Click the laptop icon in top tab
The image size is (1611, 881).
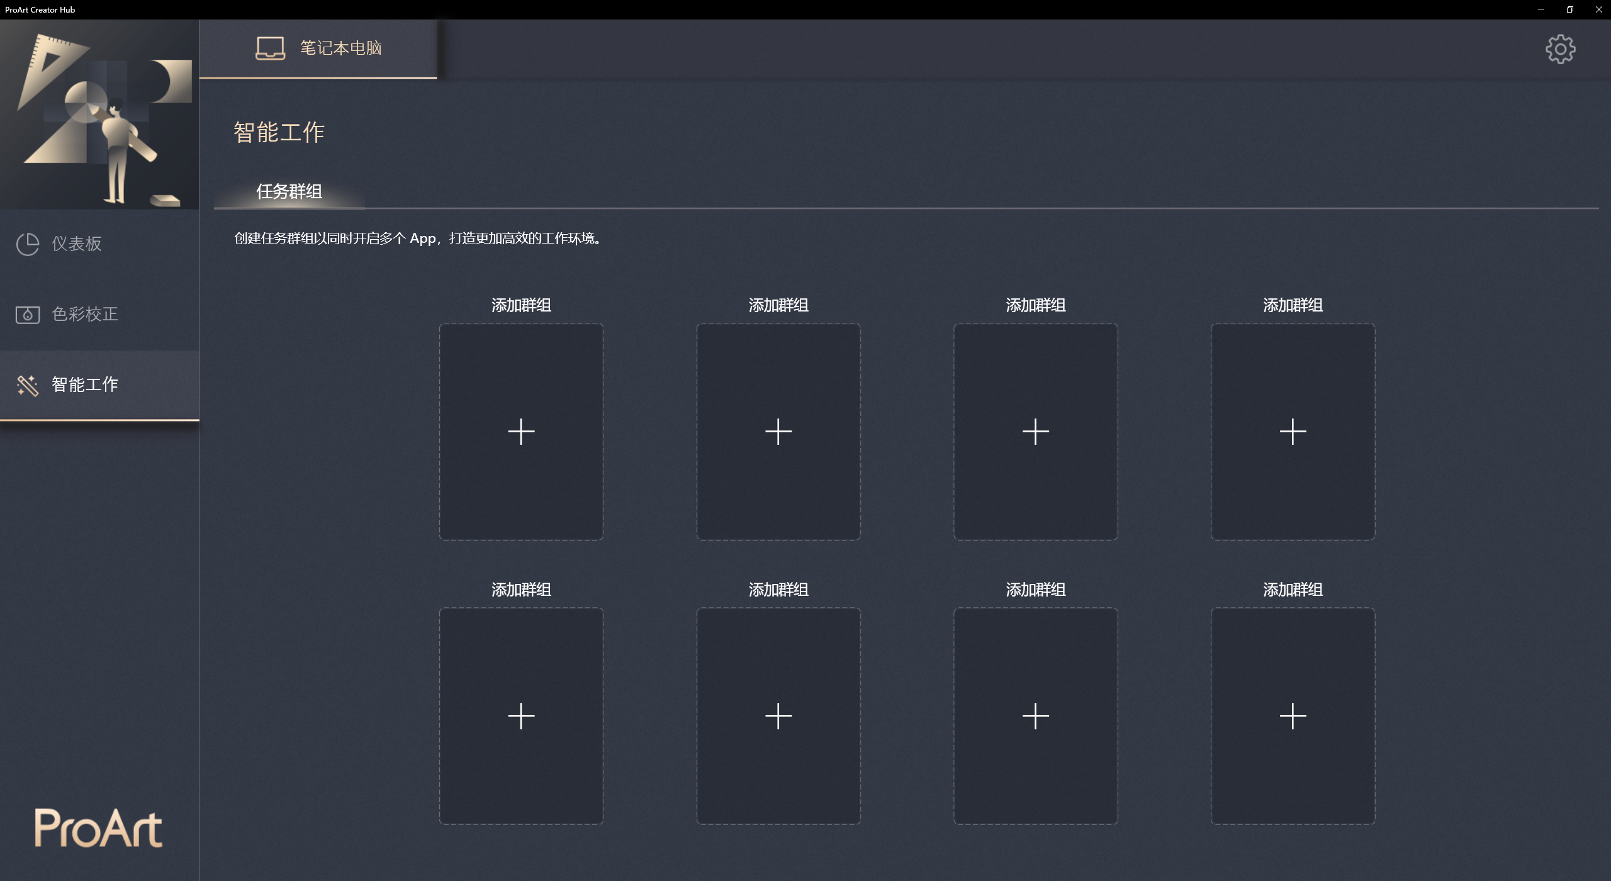(x=270, y=48)
